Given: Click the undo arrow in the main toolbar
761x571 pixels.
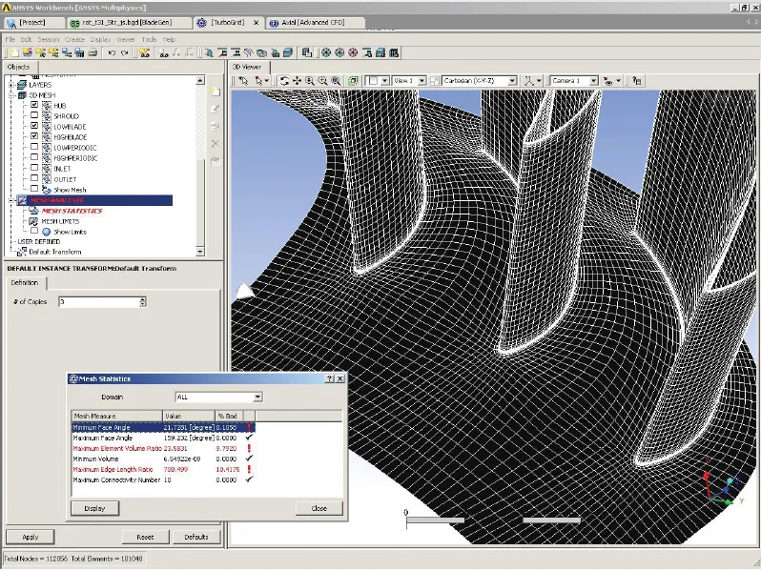Looking at the screenshot, I should click(111, 52).
